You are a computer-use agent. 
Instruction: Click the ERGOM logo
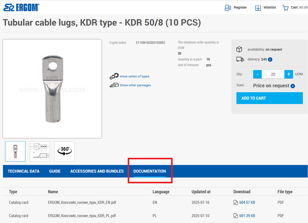(x=21, y=7)
